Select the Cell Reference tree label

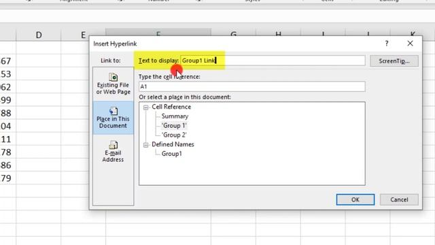[x=171, y=107]
